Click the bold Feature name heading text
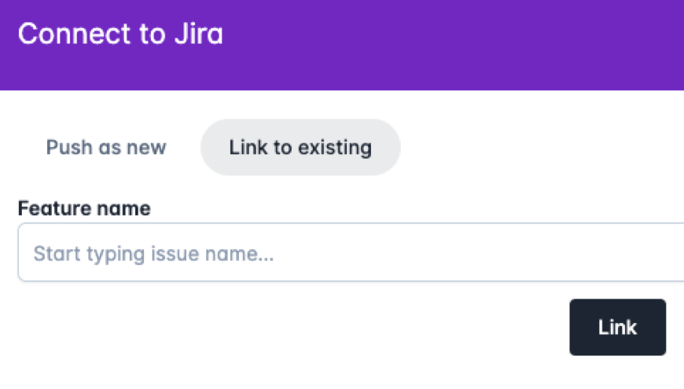 [84, 208]
